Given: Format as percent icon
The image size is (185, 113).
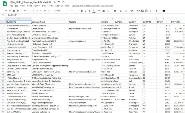Looking at the screenshot, I should [x=37, y=11].
